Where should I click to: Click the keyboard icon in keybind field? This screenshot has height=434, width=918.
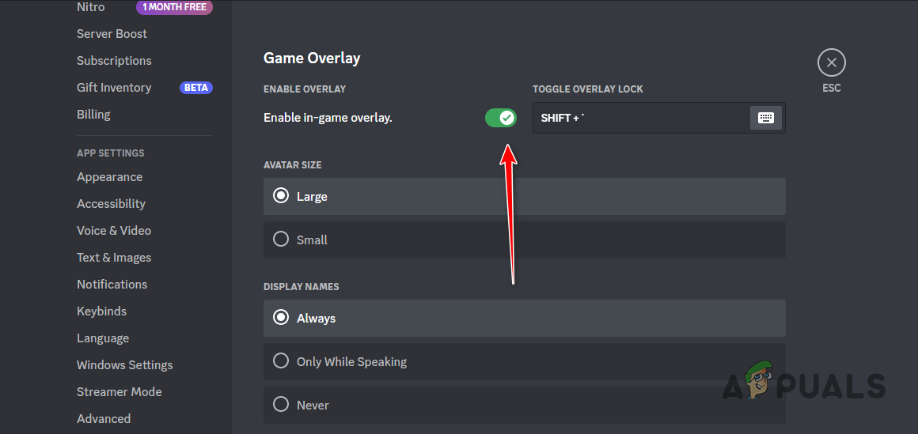[765, 118]
